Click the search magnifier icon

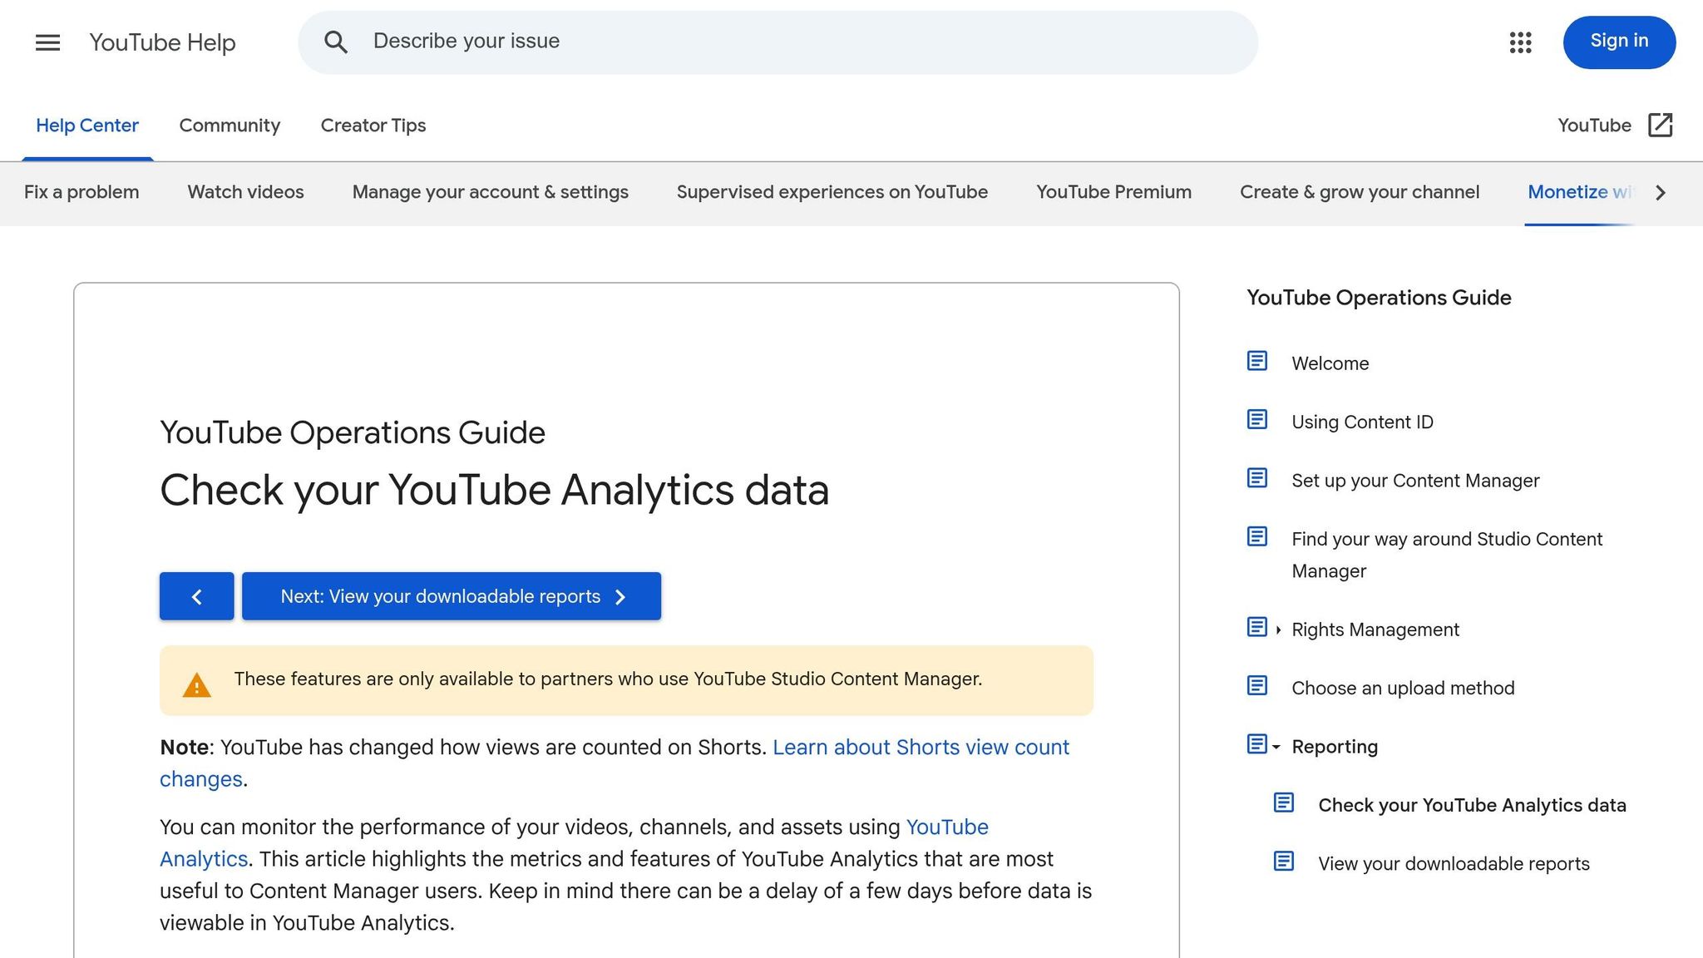click(336, 42)
